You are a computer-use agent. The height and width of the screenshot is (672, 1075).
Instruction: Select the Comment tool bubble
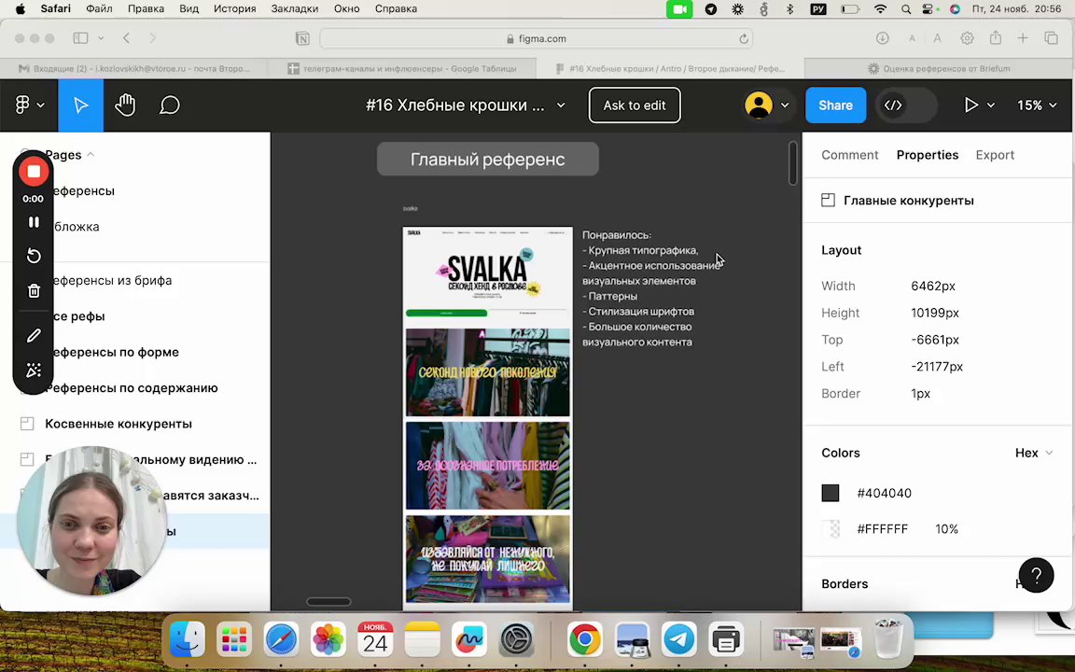coord(169,105)
